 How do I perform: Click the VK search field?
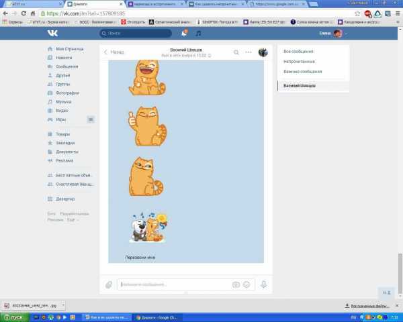click(x=136, y=33)
